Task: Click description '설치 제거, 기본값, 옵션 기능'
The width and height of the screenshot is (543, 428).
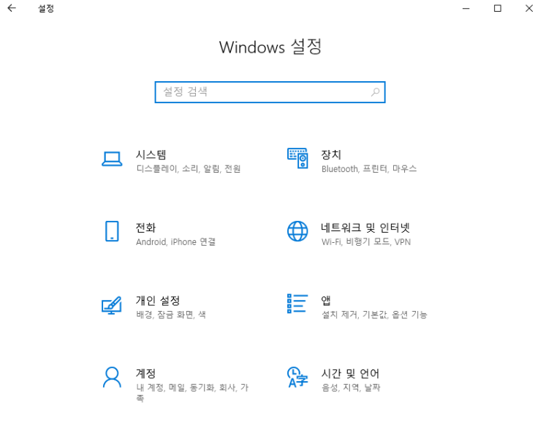Action: 374,315
